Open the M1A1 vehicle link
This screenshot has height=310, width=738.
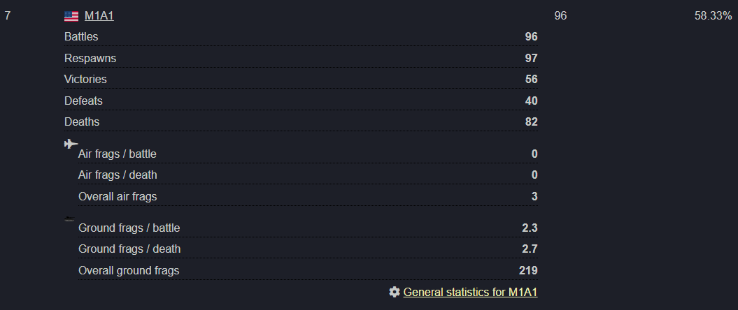coord(99,16)
